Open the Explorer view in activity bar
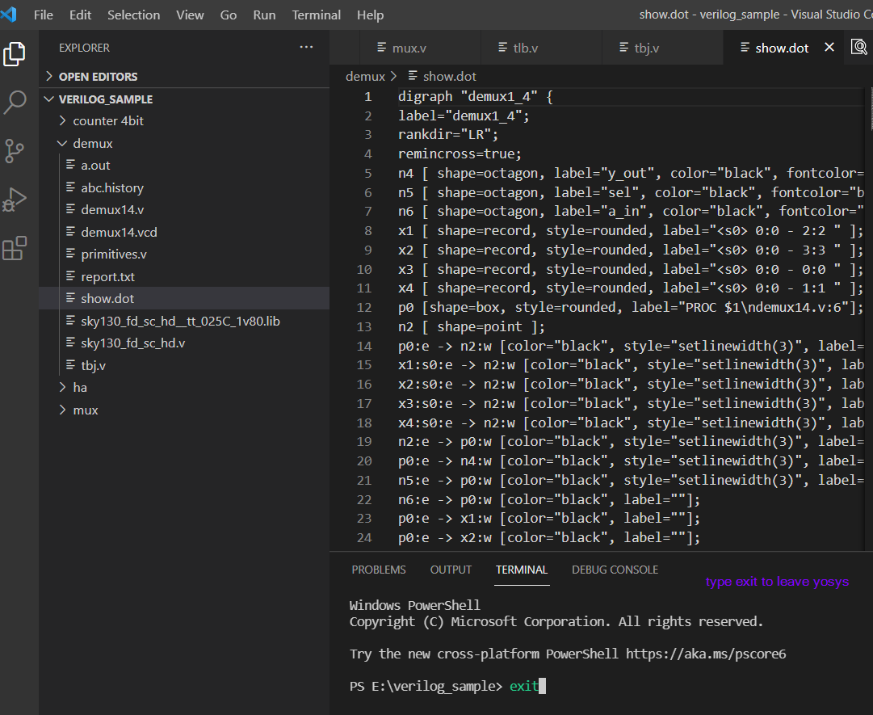The image size is (873, 715). 15,53
